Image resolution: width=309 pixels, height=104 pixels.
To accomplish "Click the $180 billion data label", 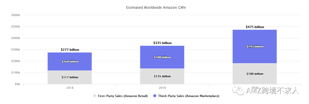I will click(255, 74).
